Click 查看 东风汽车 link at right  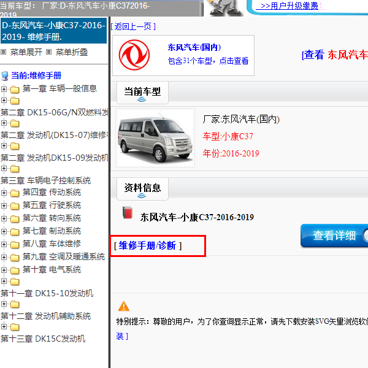[x=335, y=55]
